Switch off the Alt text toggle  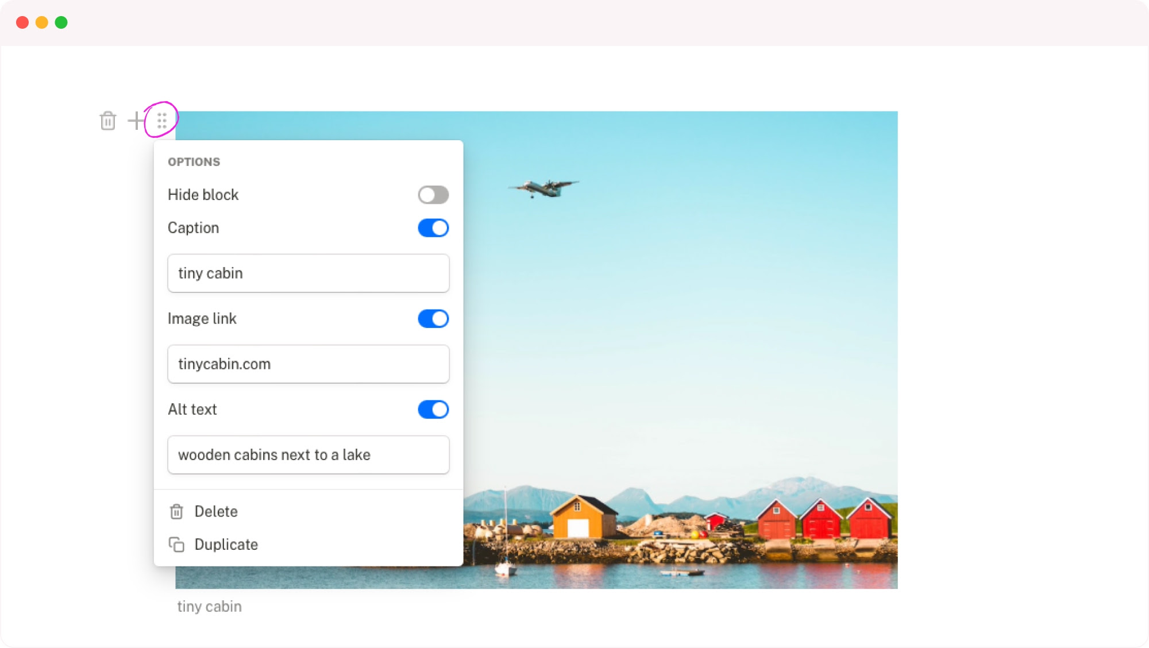(x=433, y=410)
